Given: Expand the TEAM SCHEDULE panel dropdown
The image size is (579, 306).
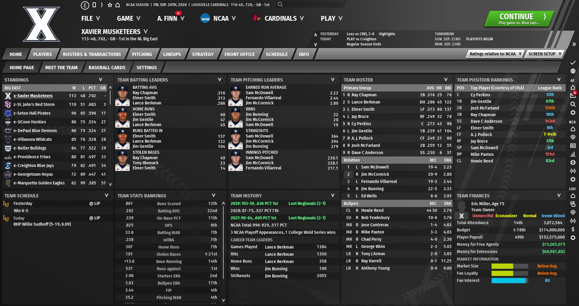Looking at the screenshot, I should click(x=107, y=195).
